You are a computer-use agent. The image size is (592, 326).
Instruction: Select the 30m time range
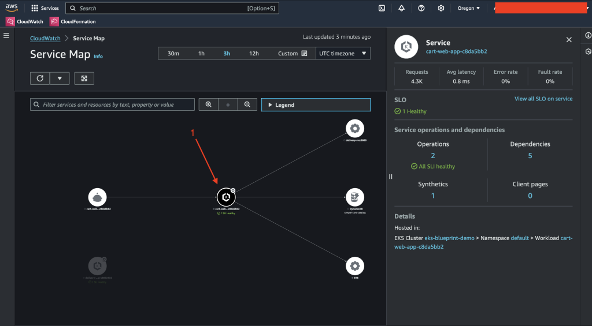173,54
